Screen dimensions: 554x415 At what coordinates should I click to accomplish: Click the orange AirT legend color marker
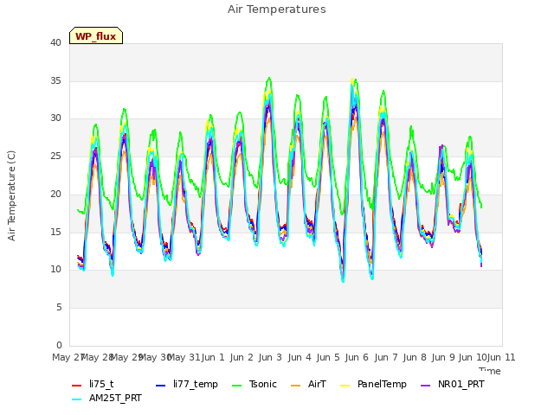295,386
